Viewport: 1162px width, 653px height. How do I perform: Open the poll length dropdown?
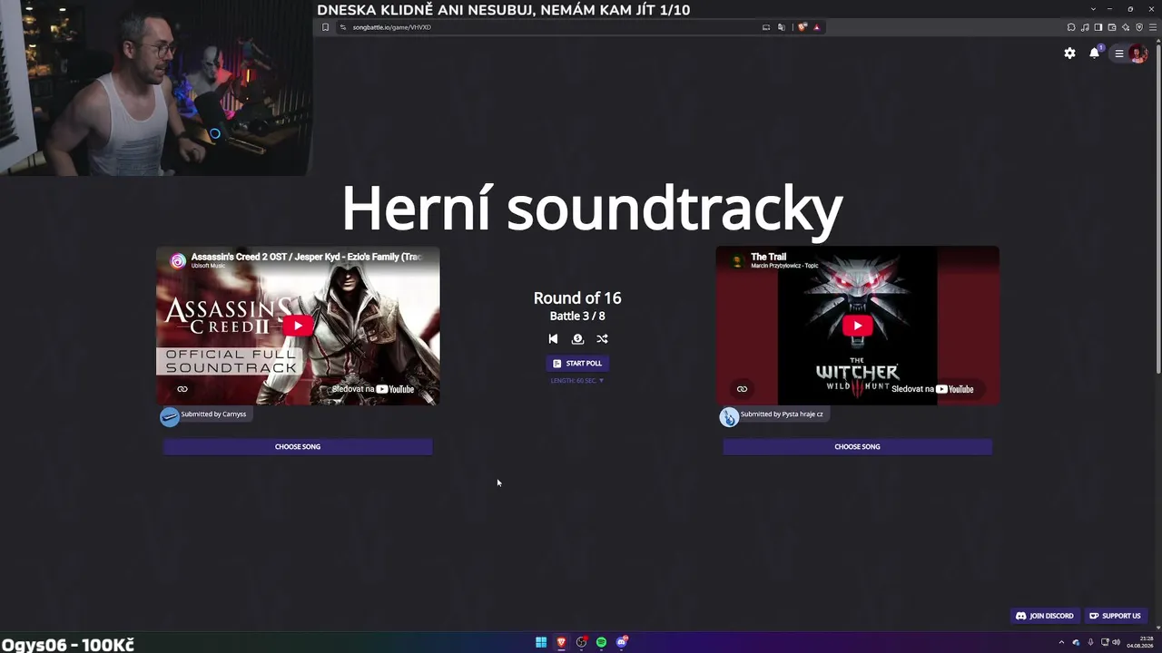[577, 381]
